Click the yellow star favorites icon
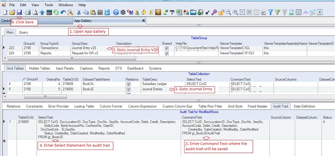335x156 pixels. point(144,12)
